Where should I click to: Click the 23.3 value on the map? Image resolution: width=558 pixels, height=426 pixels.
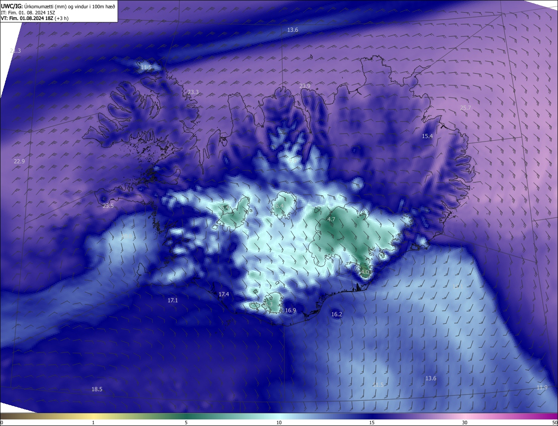(193, 92)
